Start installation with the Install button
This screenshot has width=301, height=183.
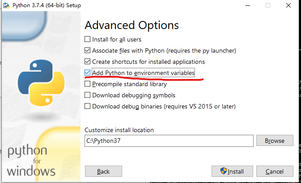click(232, 171)
